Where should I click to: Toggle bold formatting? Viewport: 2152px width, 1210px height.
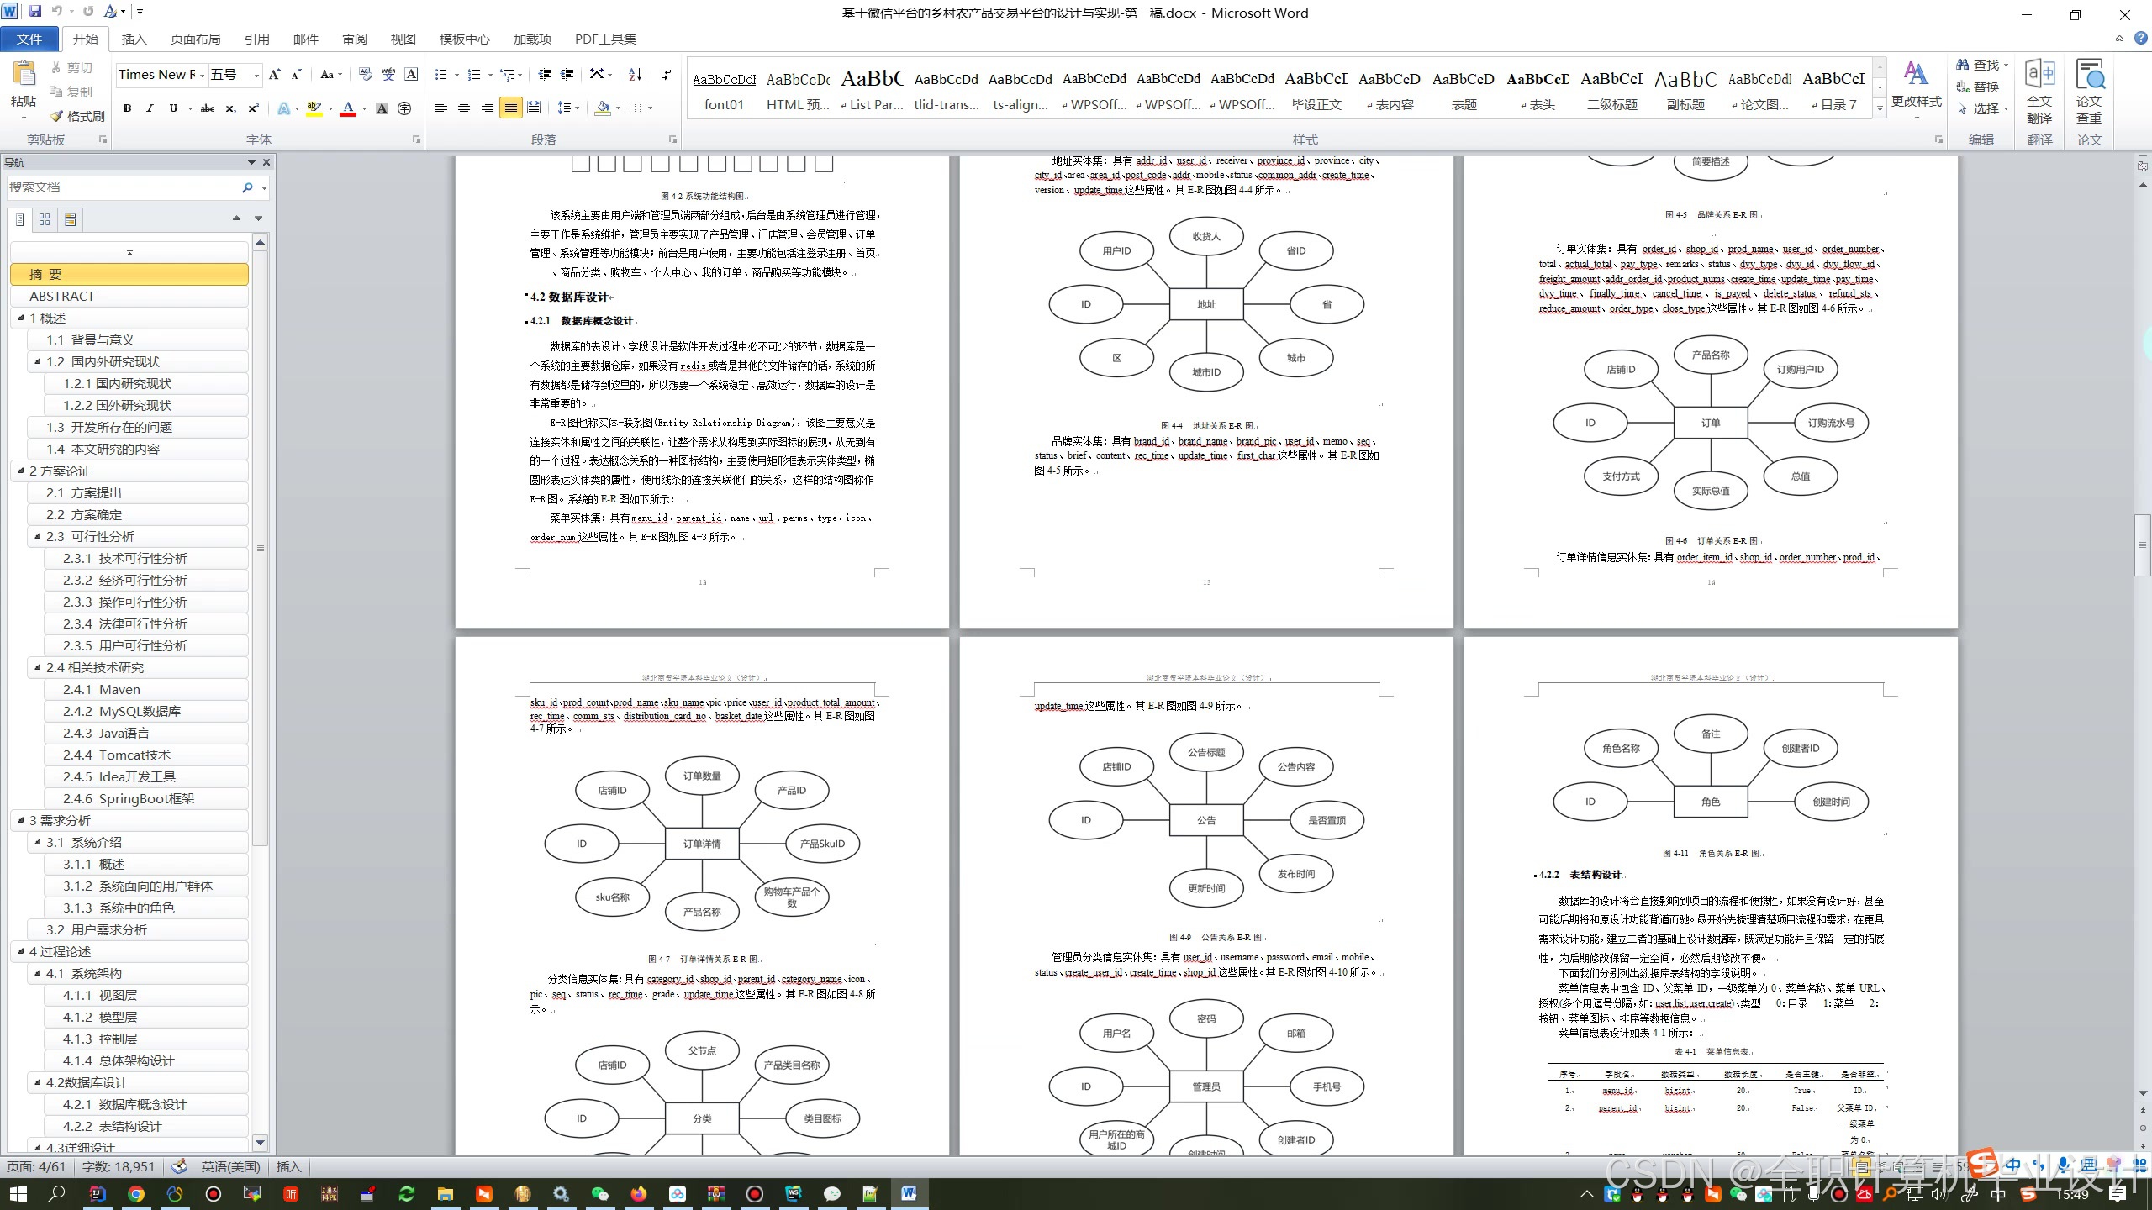(x=127, y=108)
